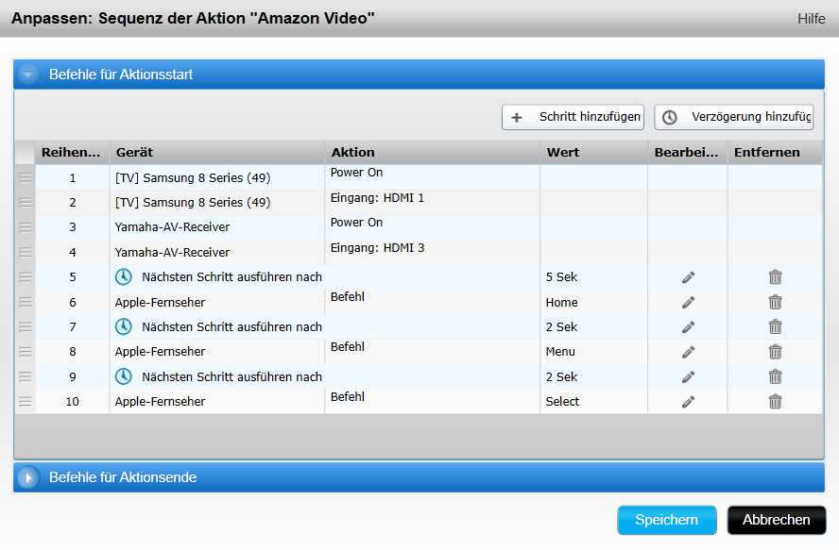Click 'Nächsten Schritt ausführen nach' in row 5

(x=231, y=276)
